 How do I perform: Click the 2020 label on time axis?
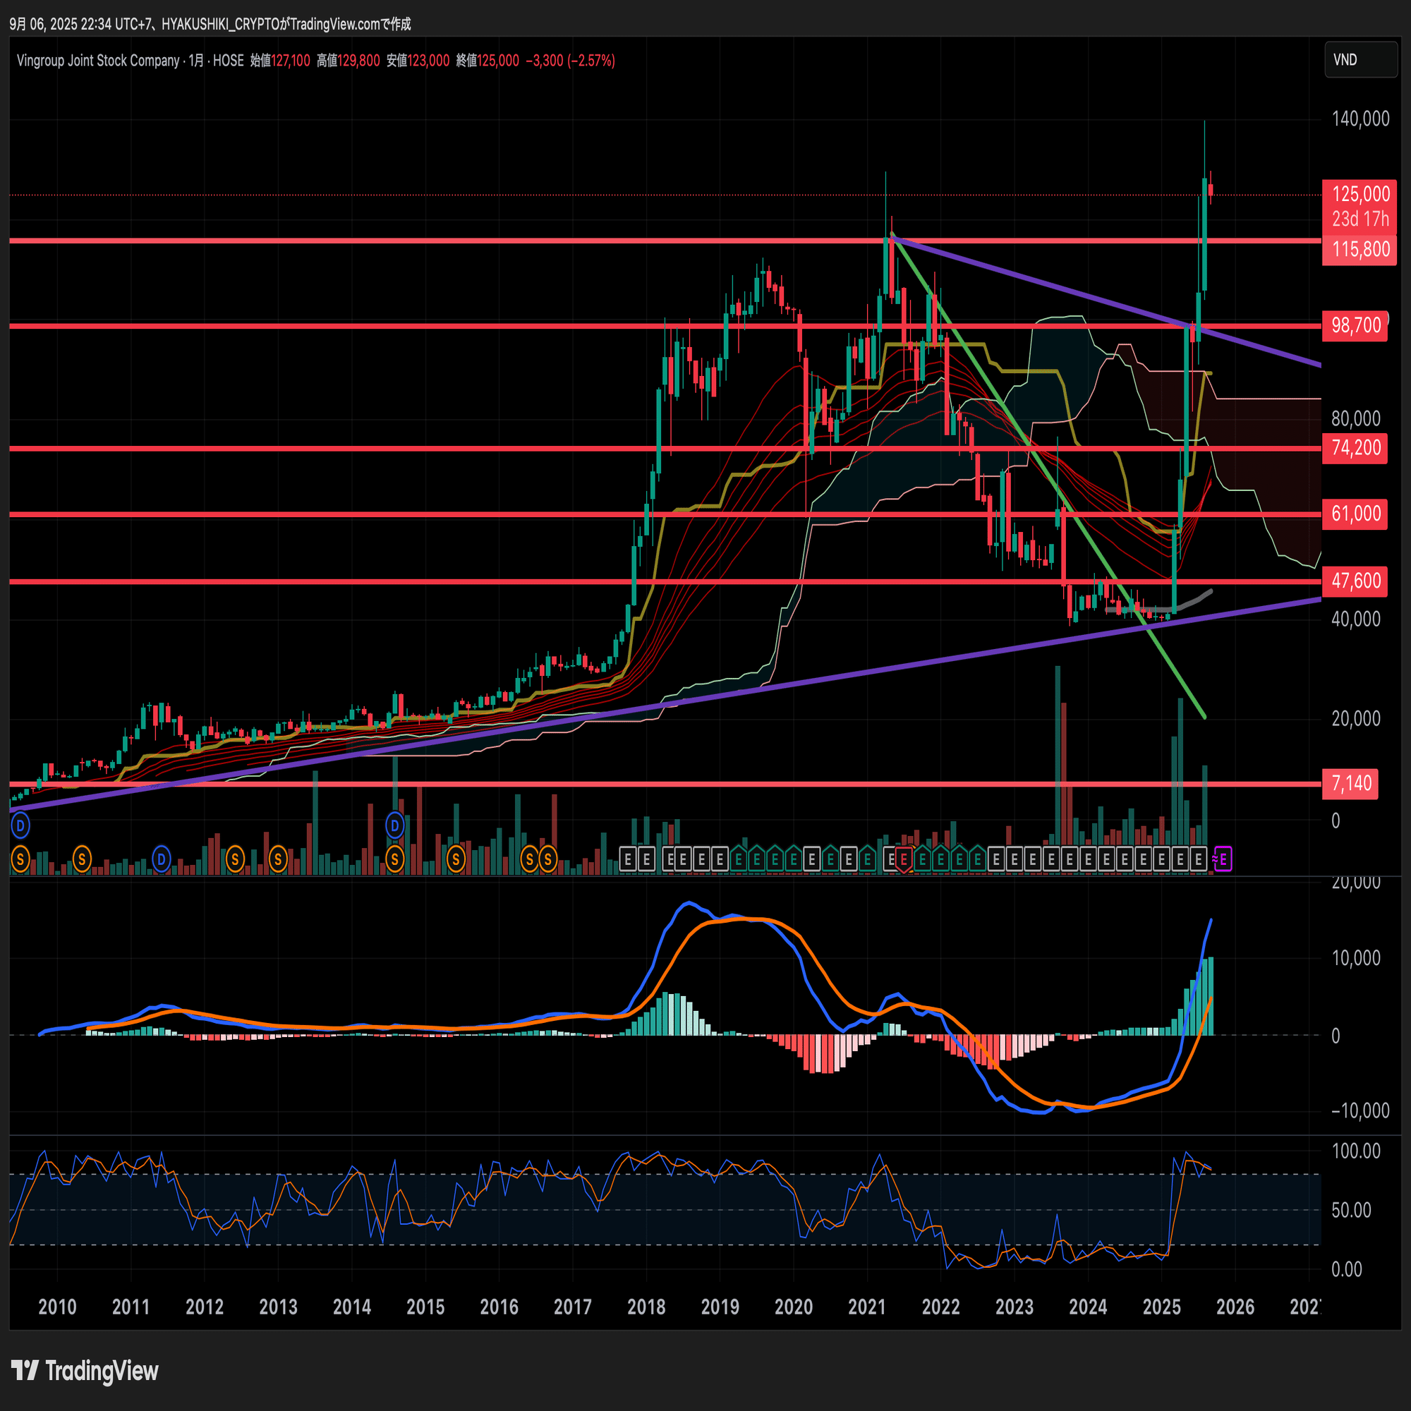pyautogui.click(x=793, y=1307)
